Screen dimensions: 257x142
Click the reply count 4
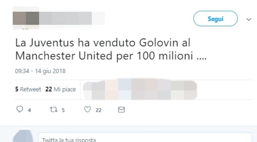[x=29, y=110]
